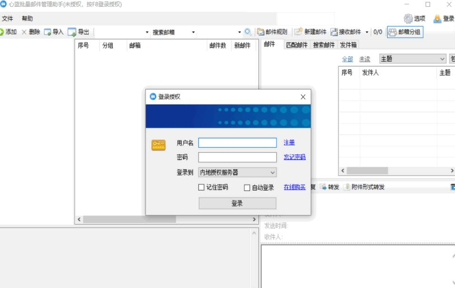Click the Mailbox (邮箱) column header
This screenshot has width=455, height=288.
pos(167,46)
